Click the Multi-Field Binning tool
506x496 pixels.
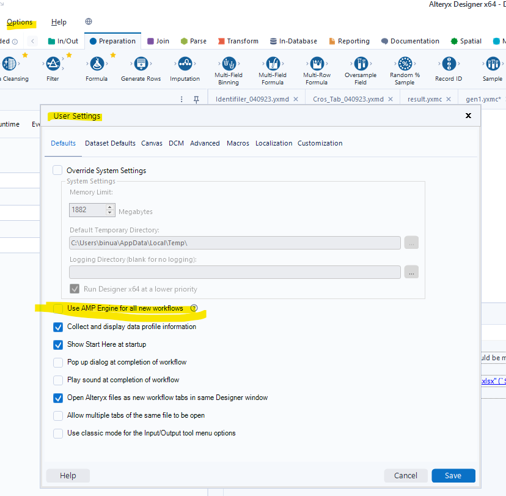coord(228,63)
